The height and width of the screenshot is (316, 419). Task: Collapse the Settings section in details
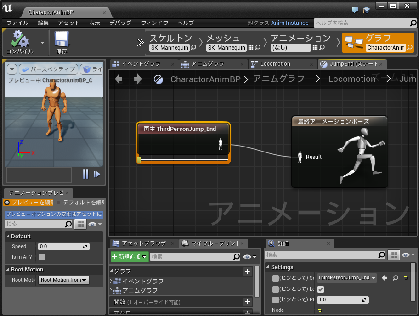(268, 267)
